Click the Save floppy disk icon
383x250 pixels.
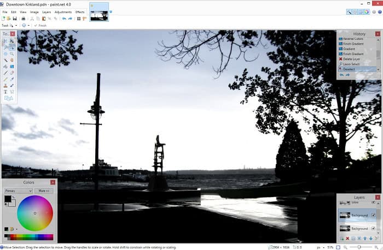(x=15, y=19)
